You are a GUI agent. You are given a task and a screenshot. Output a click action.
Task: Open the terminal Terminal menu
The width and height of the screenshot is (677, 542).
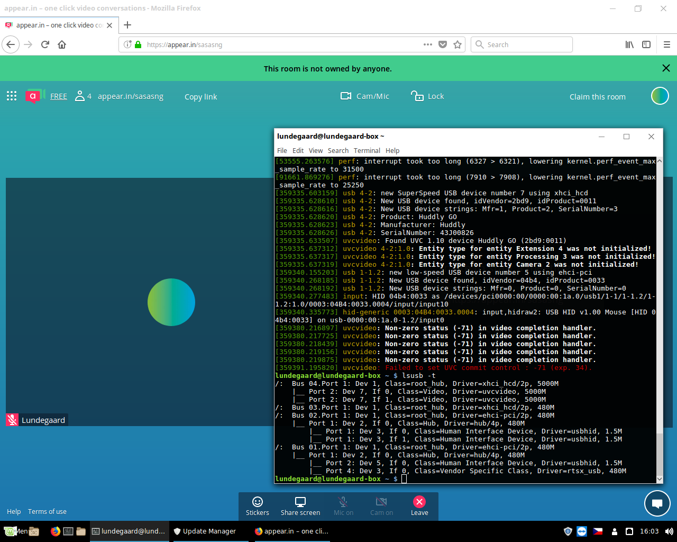point(367,150)
